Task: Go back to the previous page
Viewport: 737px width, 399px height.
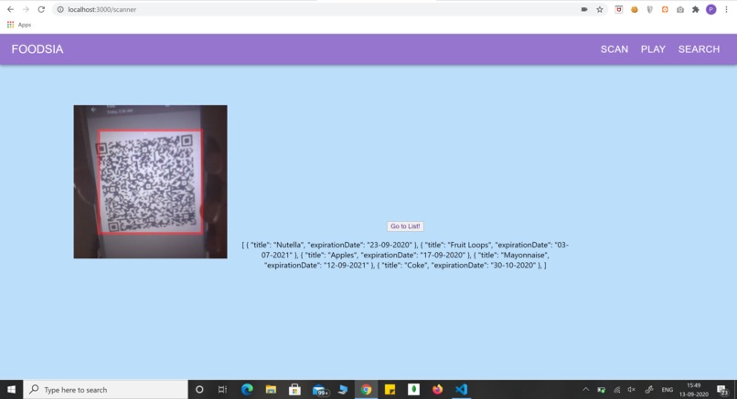Action: (x=10, y=9)
